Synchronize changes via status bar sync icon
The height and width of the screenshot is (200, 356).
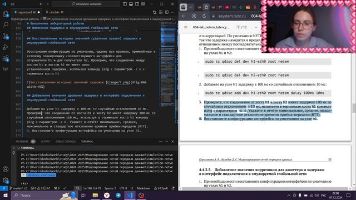(26, 188)
